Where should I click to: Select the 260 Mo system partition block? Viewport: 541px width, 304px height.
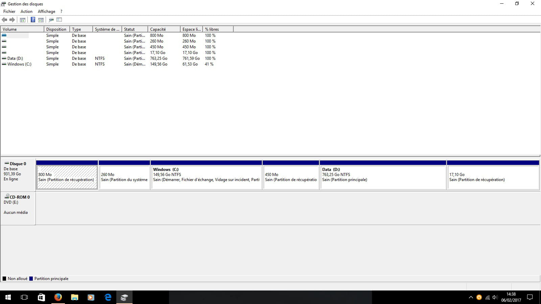[124, 175]
